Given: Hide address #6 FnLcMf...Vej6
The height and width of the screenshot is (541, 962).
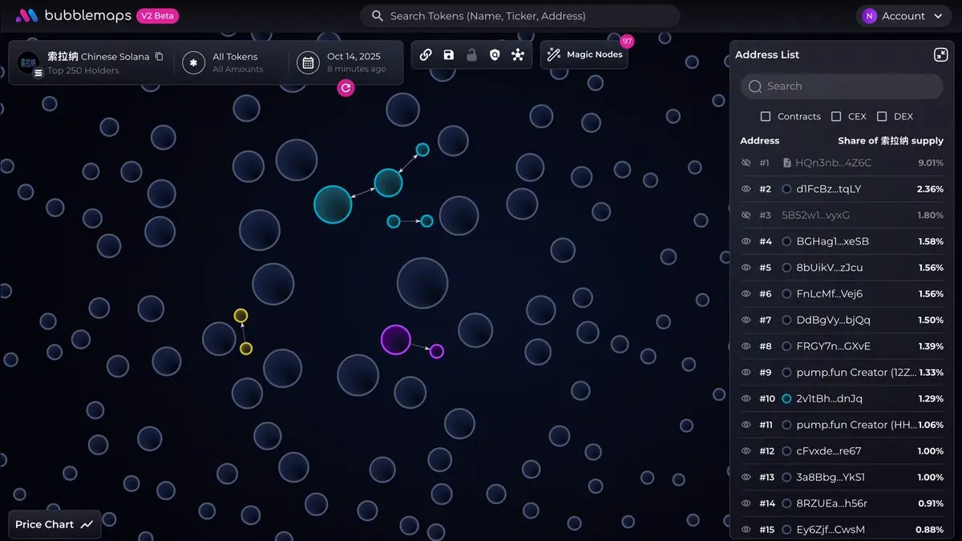Looking at the screenshot, I should pyautogui.click(x=746, y=293).
